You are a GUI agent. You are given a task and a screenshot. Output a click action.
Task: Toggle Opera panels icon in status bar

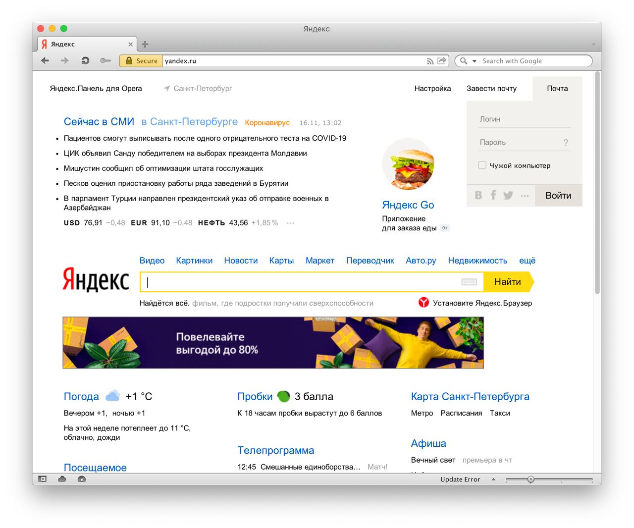click(x=43, y=479)
